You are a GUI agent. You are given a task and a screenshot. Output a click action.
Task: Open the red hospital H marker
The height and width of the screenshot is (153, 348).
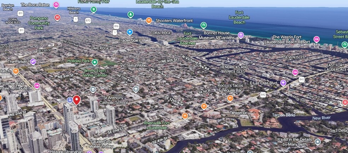click(x=57, y=17)
